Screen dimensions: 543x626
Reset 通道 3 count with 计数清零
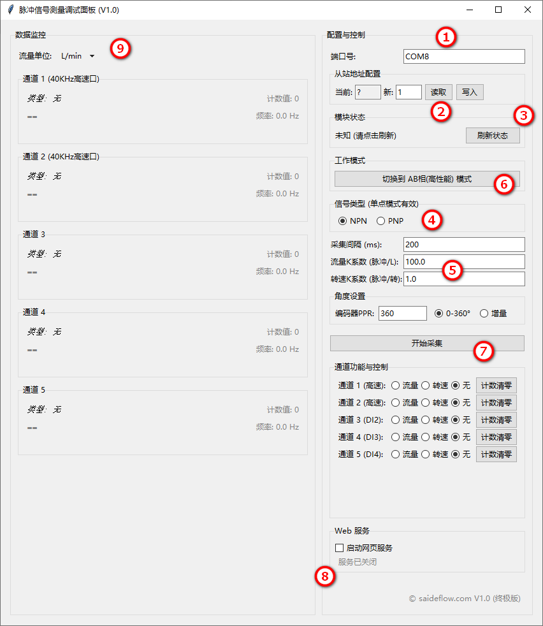496,419
